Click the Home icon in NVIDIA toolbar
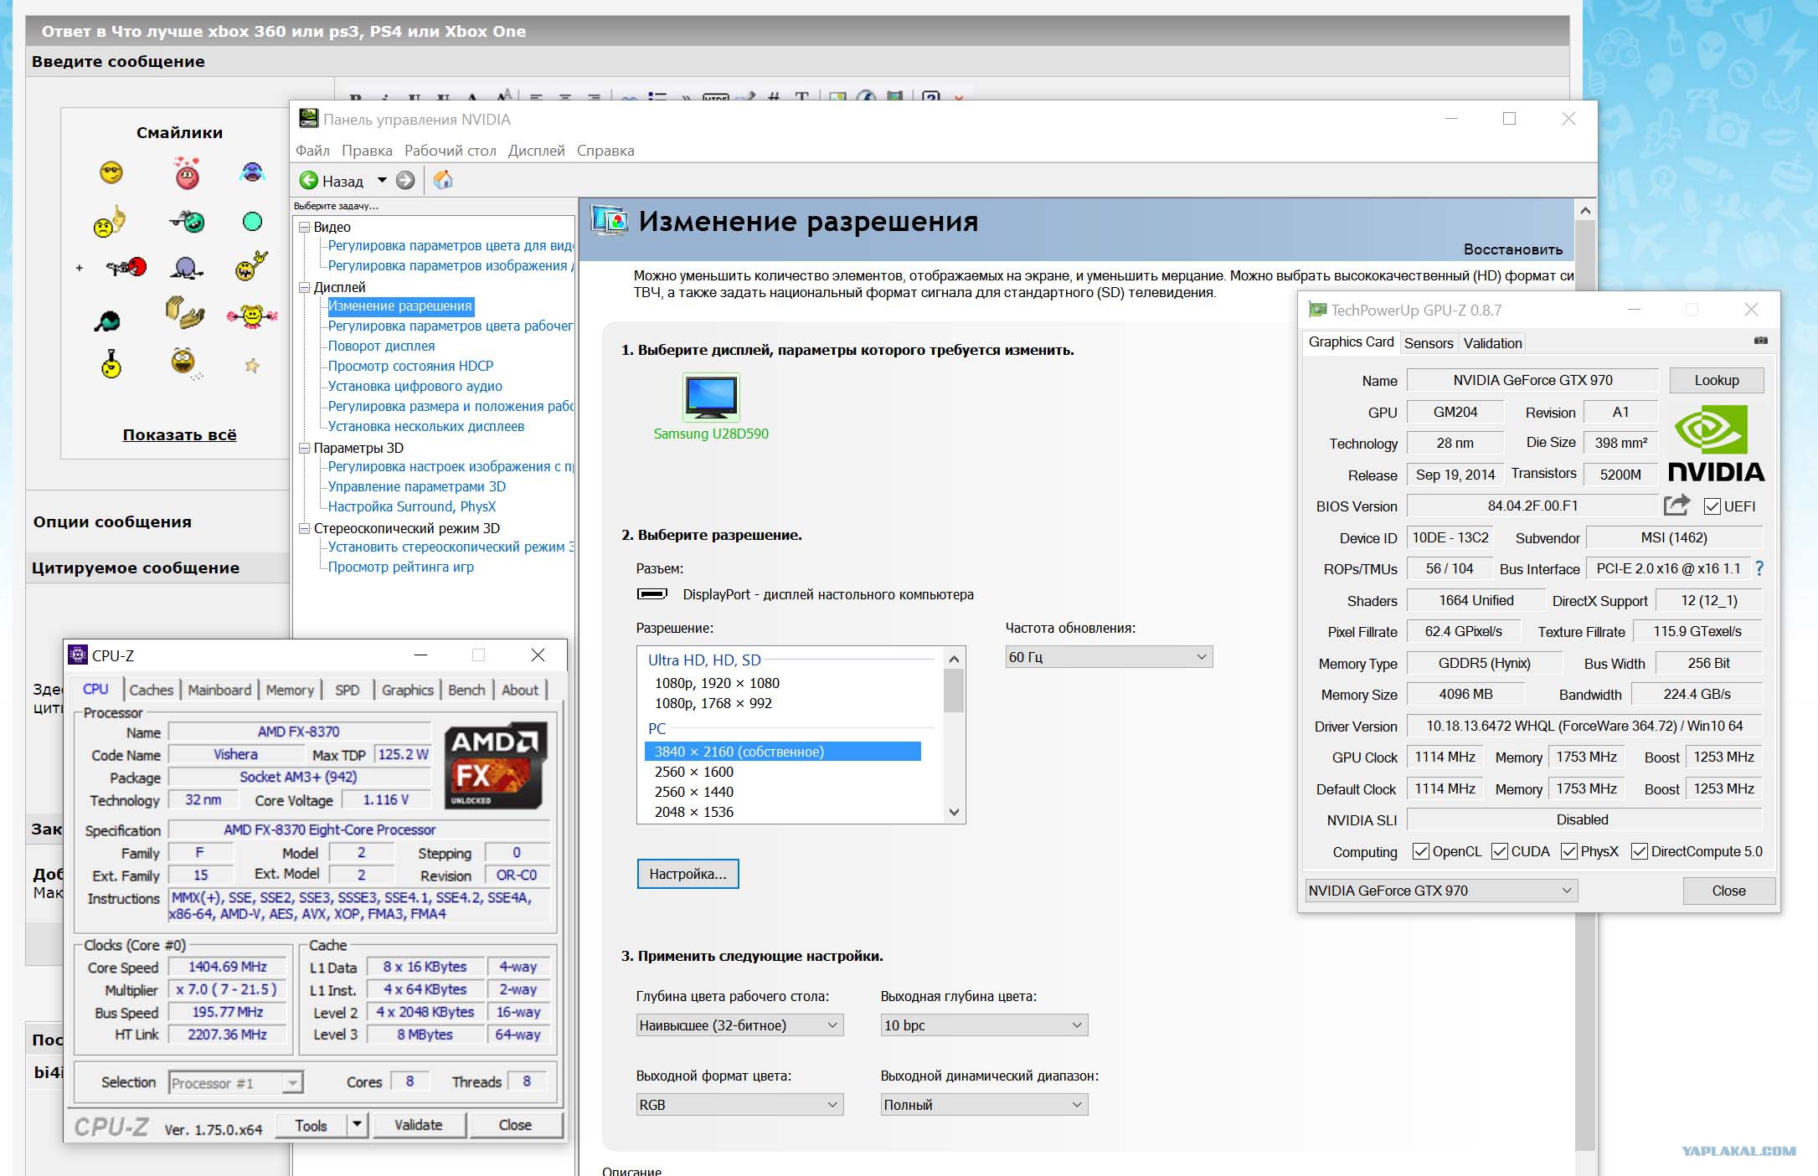Screen dimensions: 1818x1176 [x=443, y=180]
